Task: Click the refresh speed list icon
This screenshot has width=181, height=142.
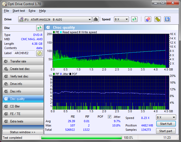Action: click(134, 19)
